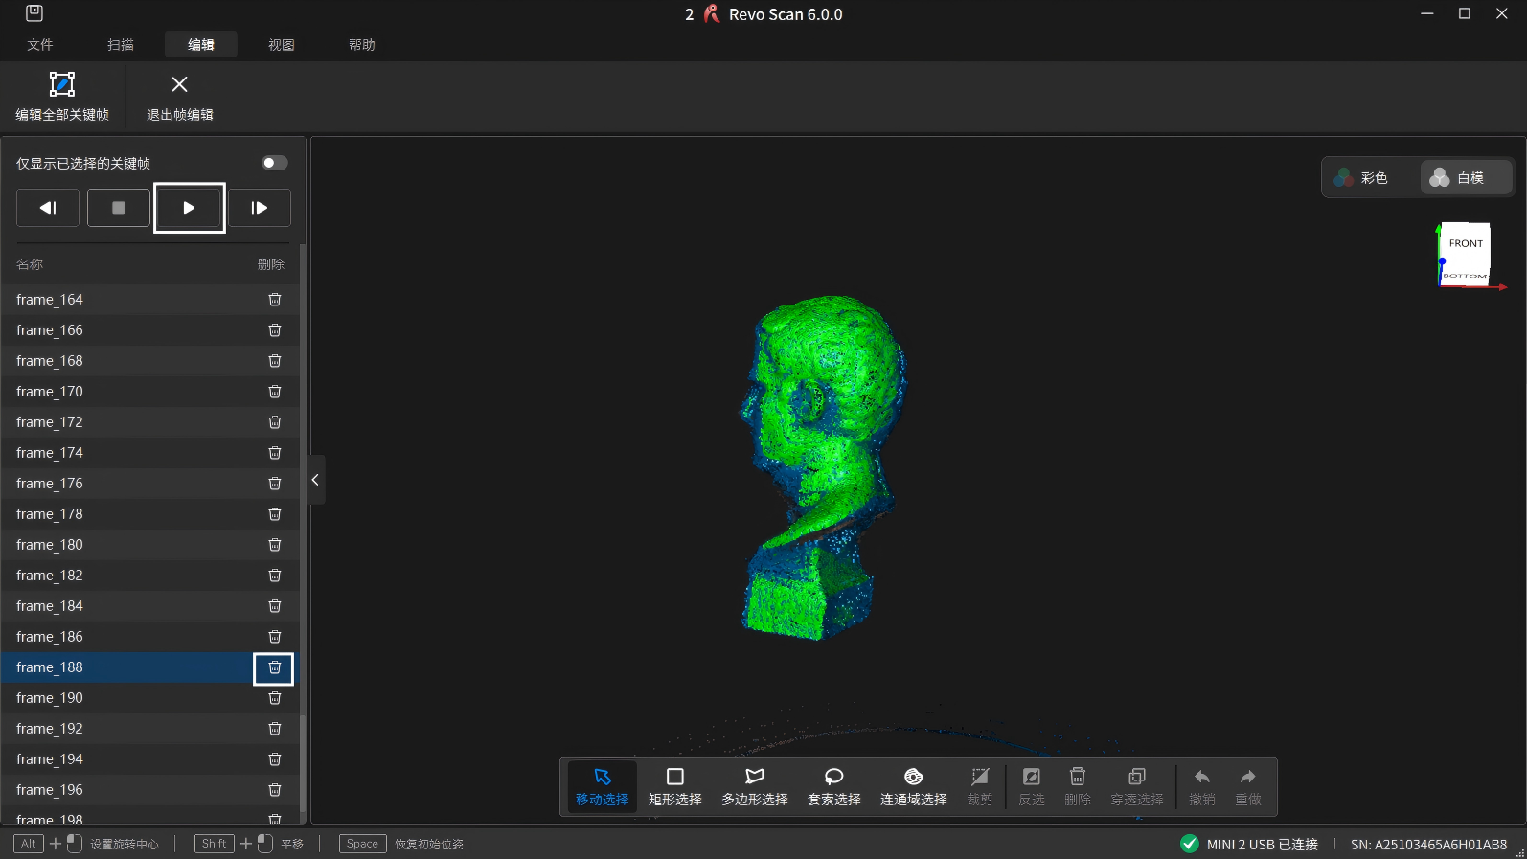Activate the lasso selection tool (套索选择)

click(x=833, y=786)
